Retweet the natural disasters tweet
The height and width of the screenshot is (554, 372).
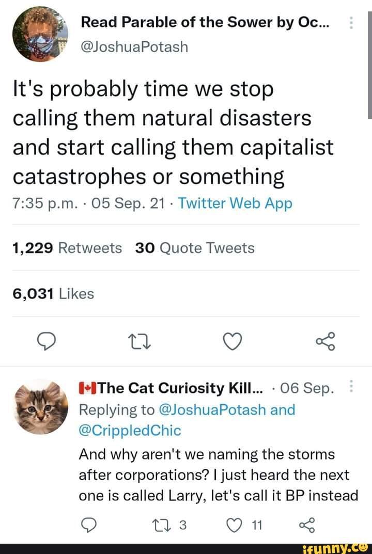pyautogui.click(x=140, y=341)
